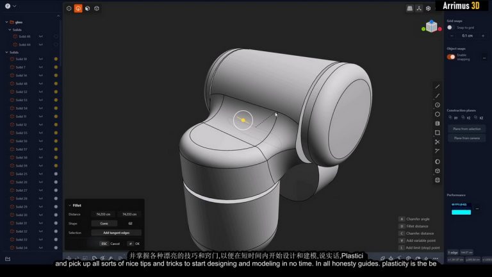Screen dimensions: 492x277
Task: Select the Polygon hexagon tool
Action: (x=438, y=114)
